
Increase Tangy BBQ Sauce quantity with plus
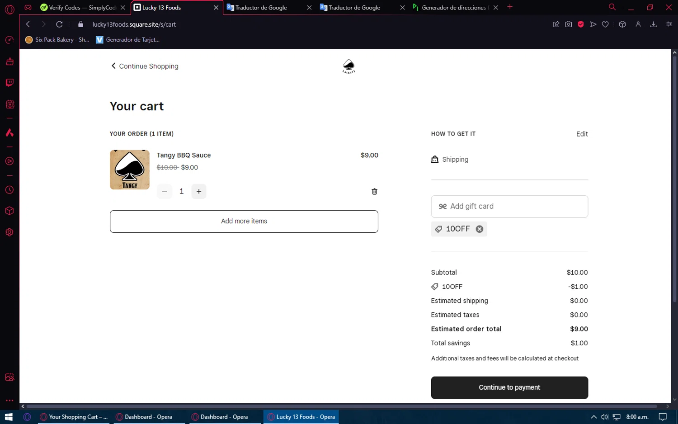199,192
